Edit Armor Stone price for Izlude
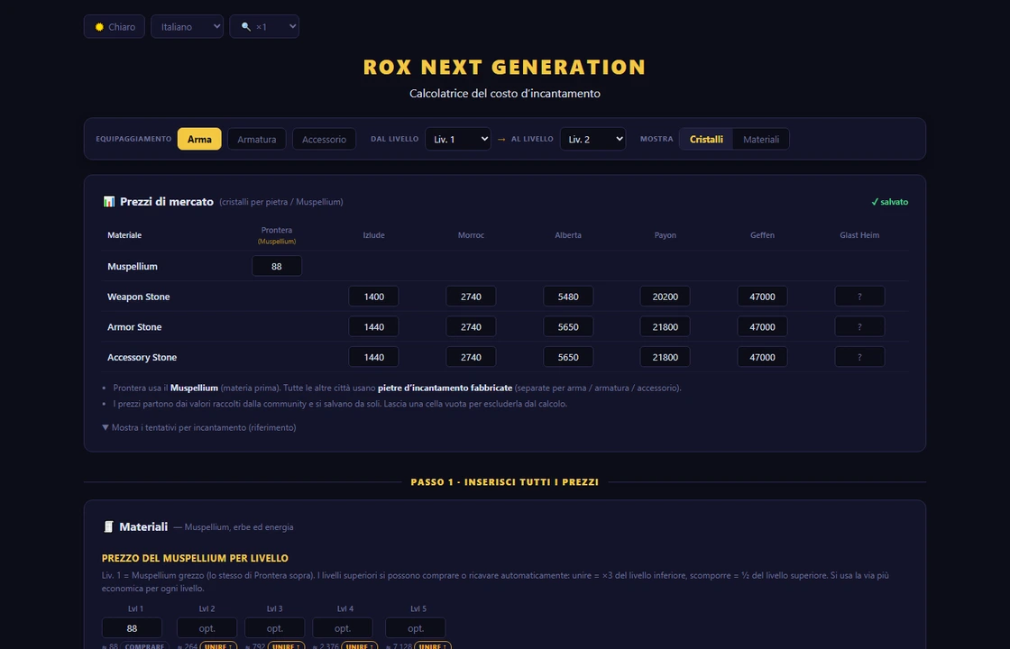The width and height of the screenshot is (1010, 649). tap(373, 327)
